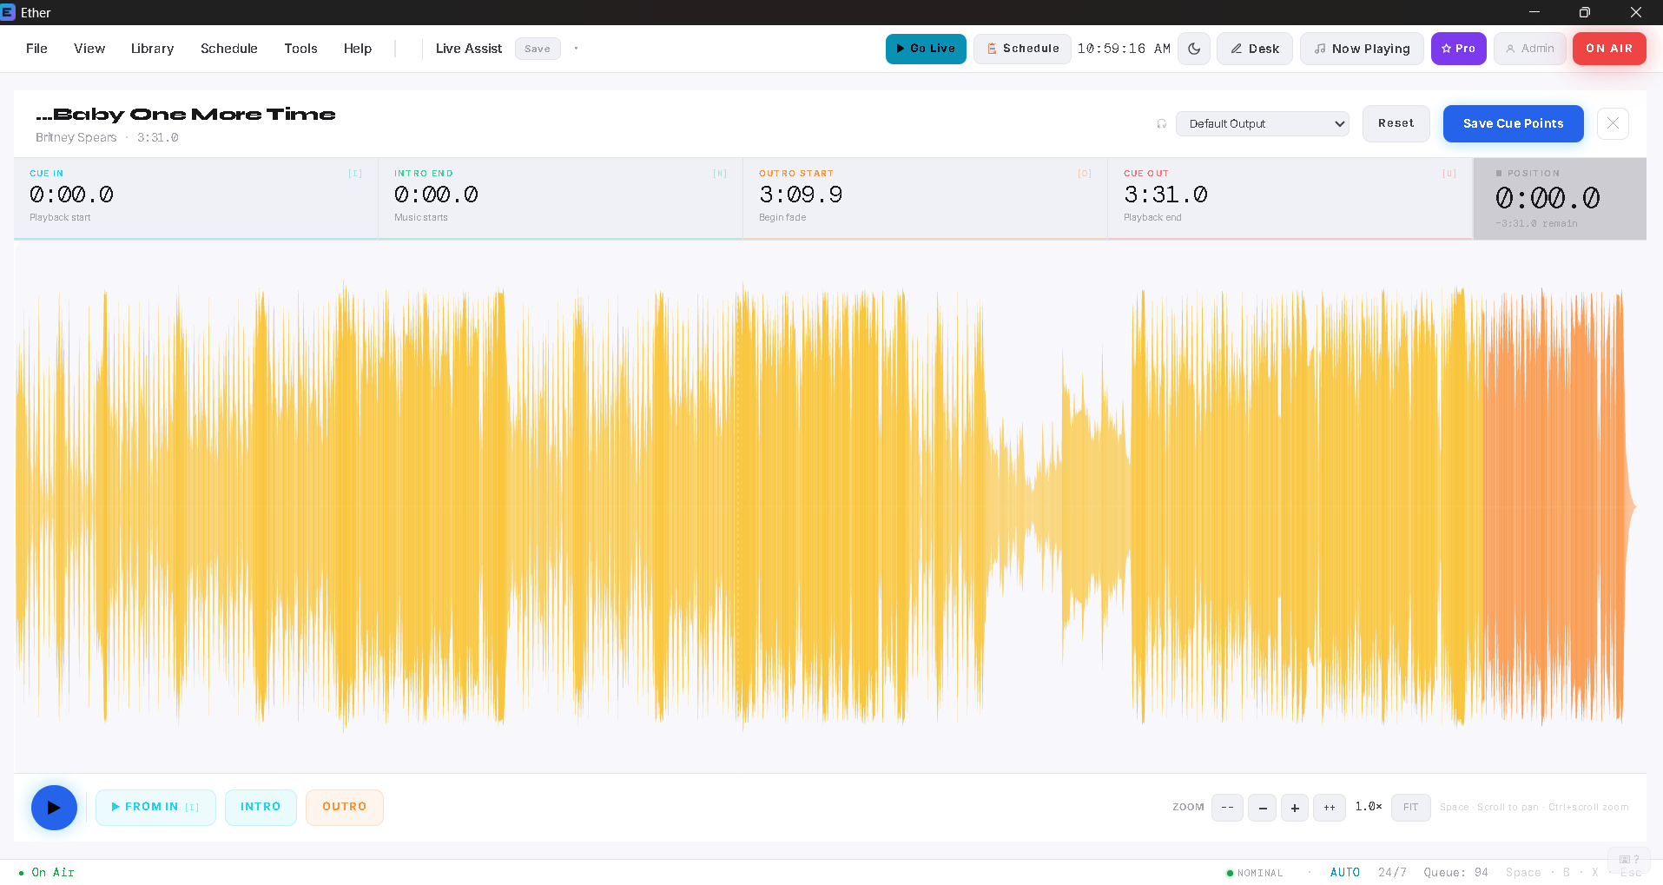
Task: Reset the cue points
Action: point(1396,123)
